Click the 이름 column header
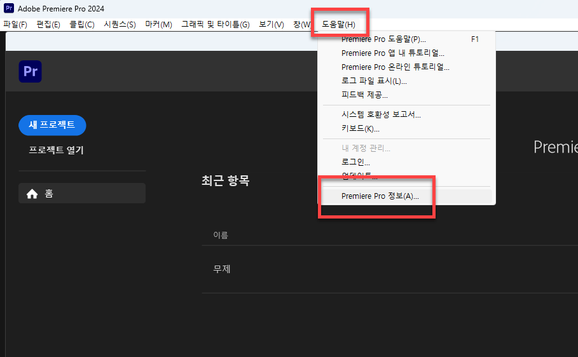 [221, 235]
